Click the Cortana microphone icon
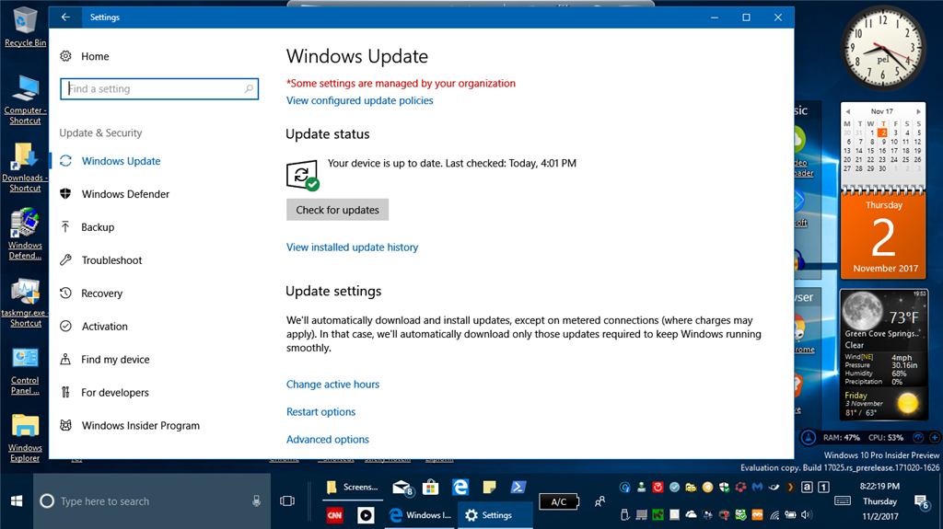Image resolution: width=943 pixels, height=529 pixels. 256,501
